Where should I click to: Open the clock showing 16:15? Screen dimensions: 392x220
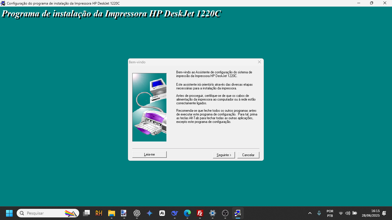pyautogui.click(x=371, y=213)
